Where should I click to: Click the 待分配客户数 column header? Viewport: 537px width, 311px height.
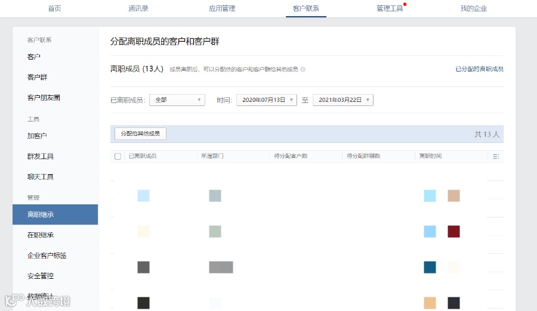291,156
